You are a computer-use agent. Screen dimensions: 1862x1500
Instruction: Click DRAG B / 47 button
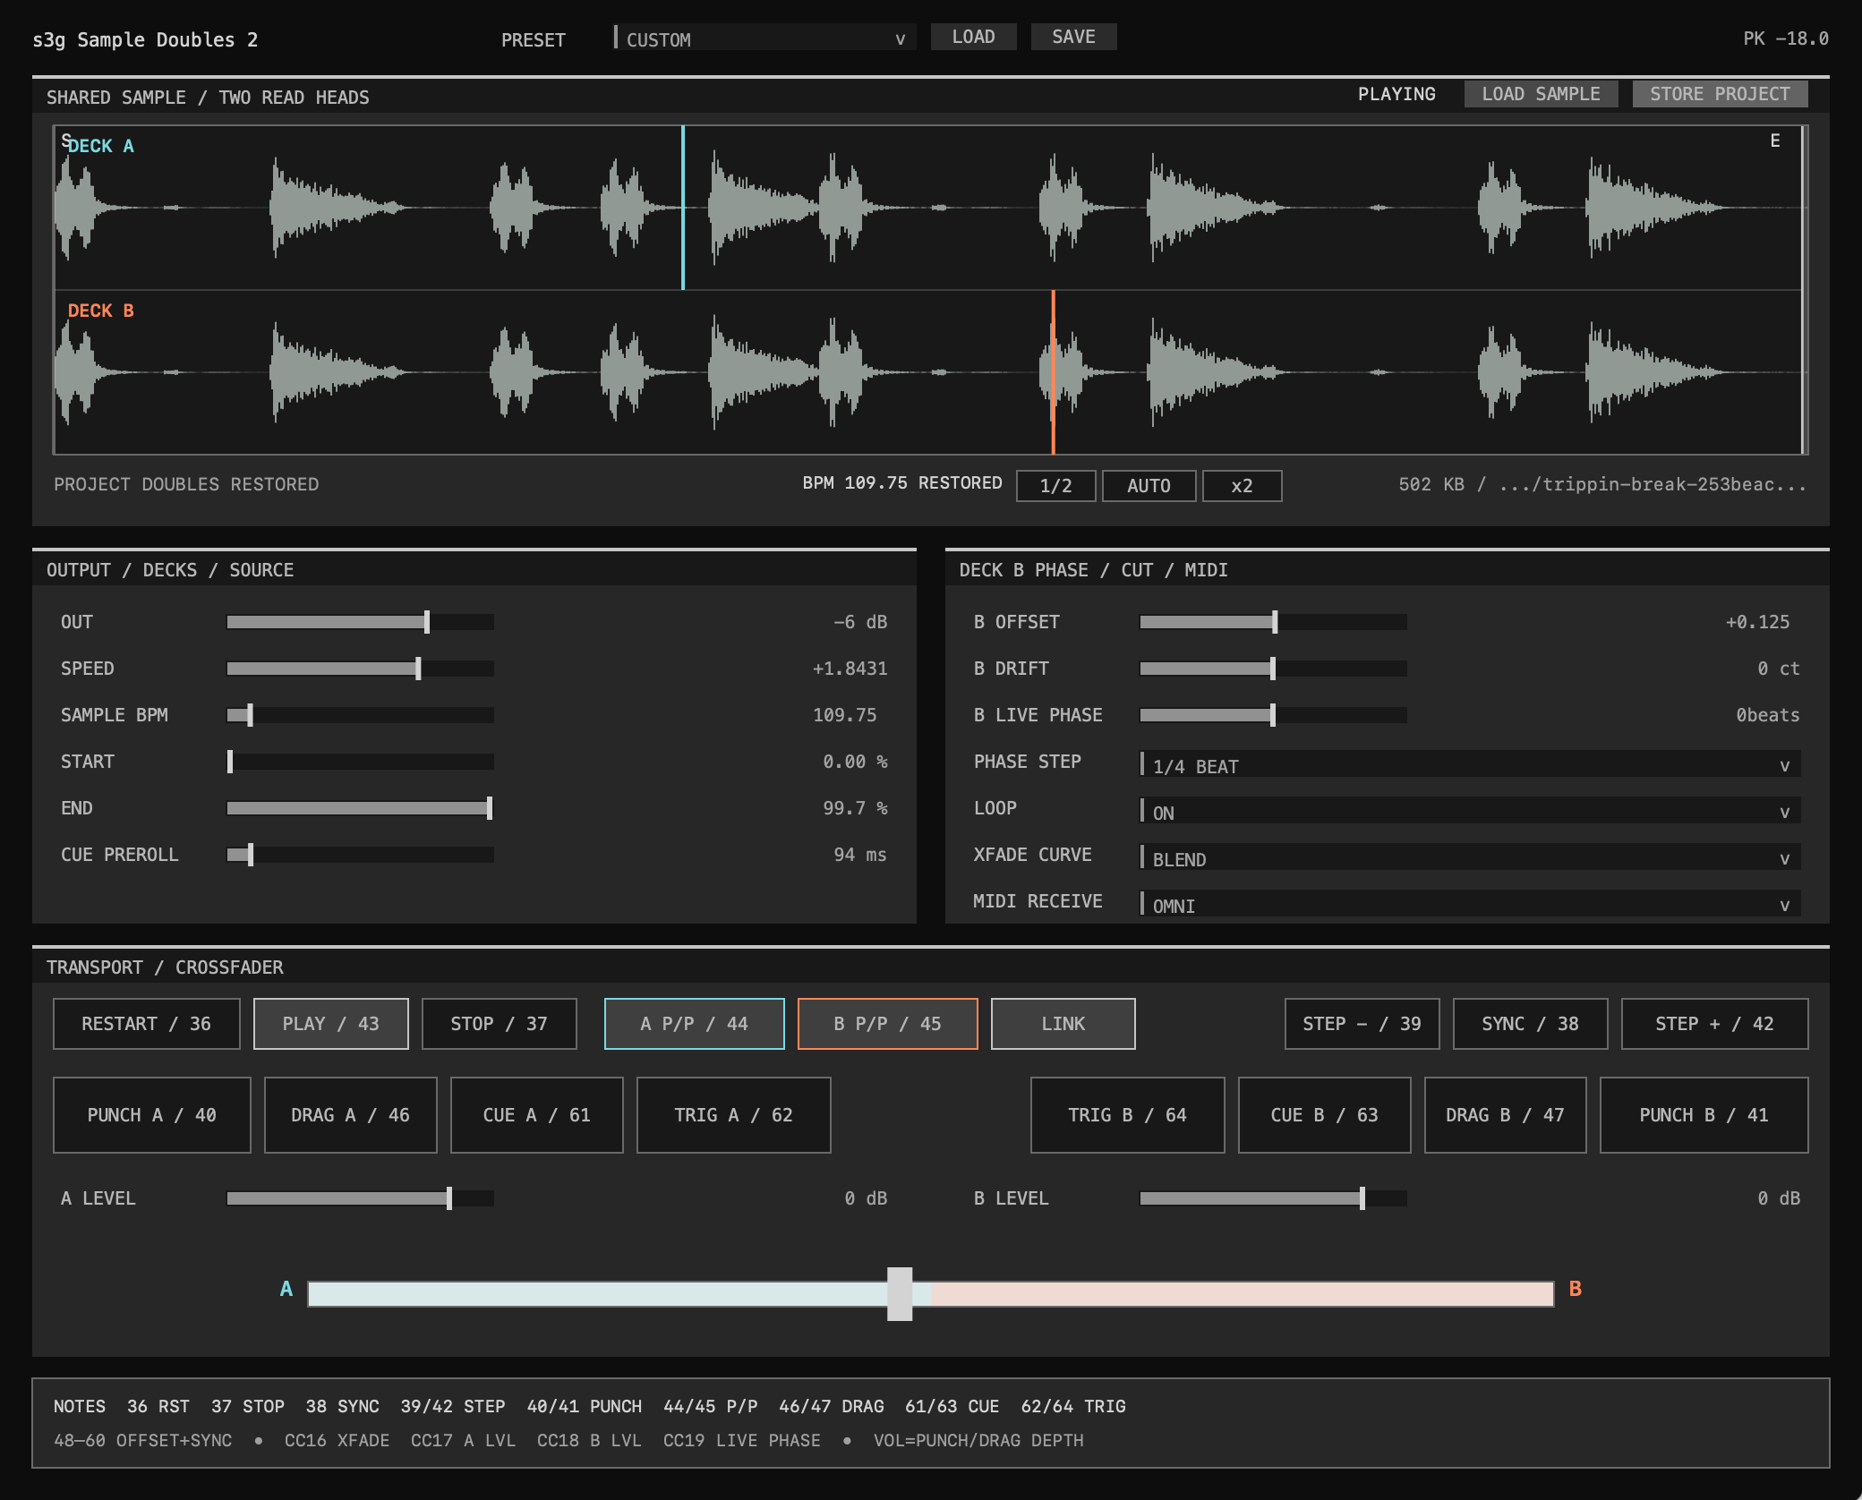click(1506, 1115)
